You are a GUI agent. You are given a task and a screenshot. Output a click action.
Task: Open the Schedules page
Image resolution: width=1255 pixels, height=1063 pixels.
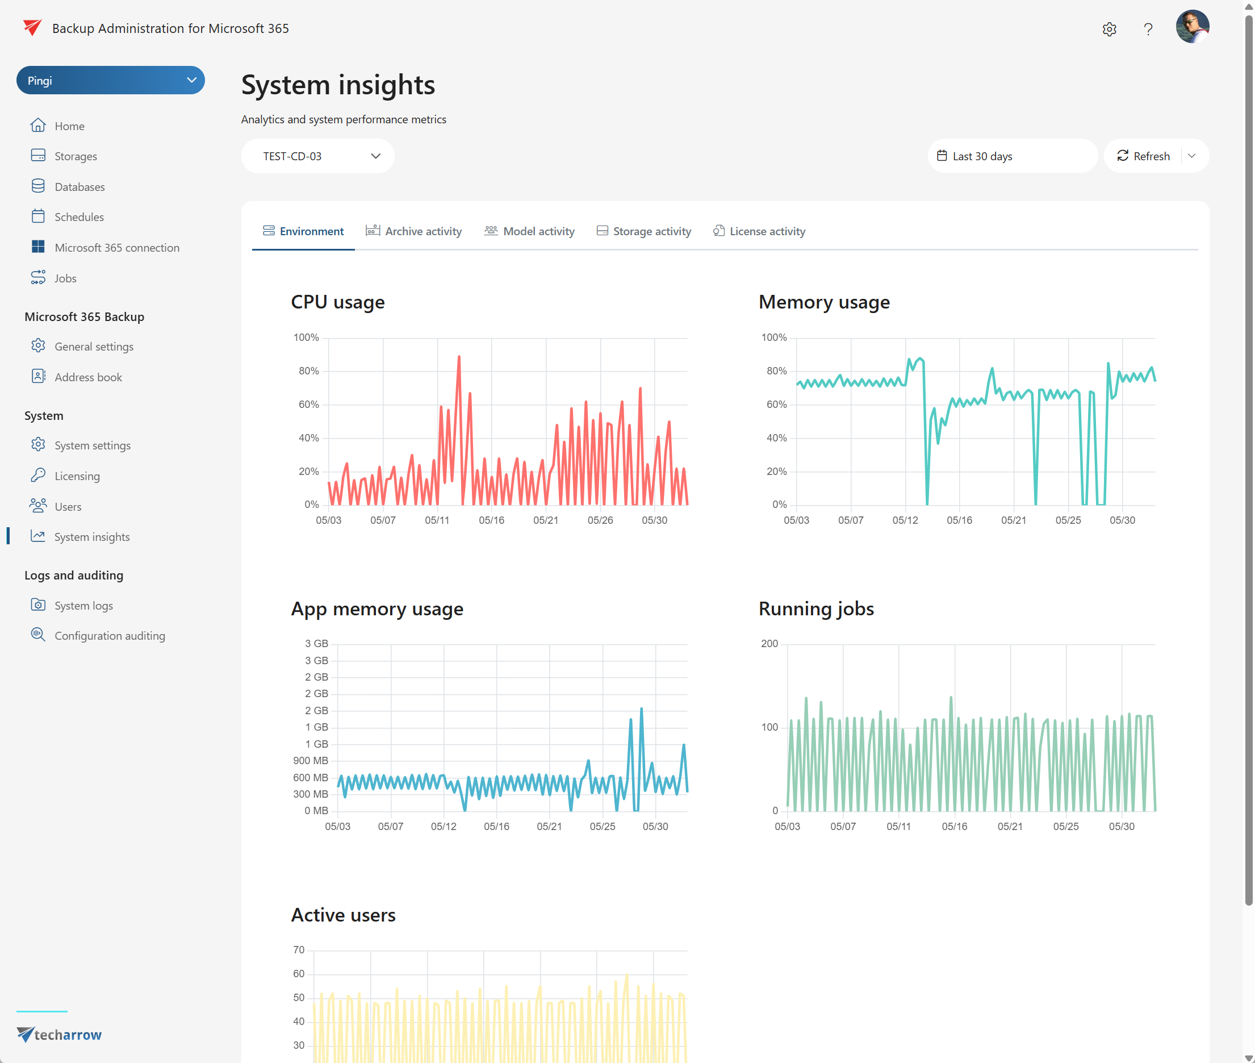[80, 216]
